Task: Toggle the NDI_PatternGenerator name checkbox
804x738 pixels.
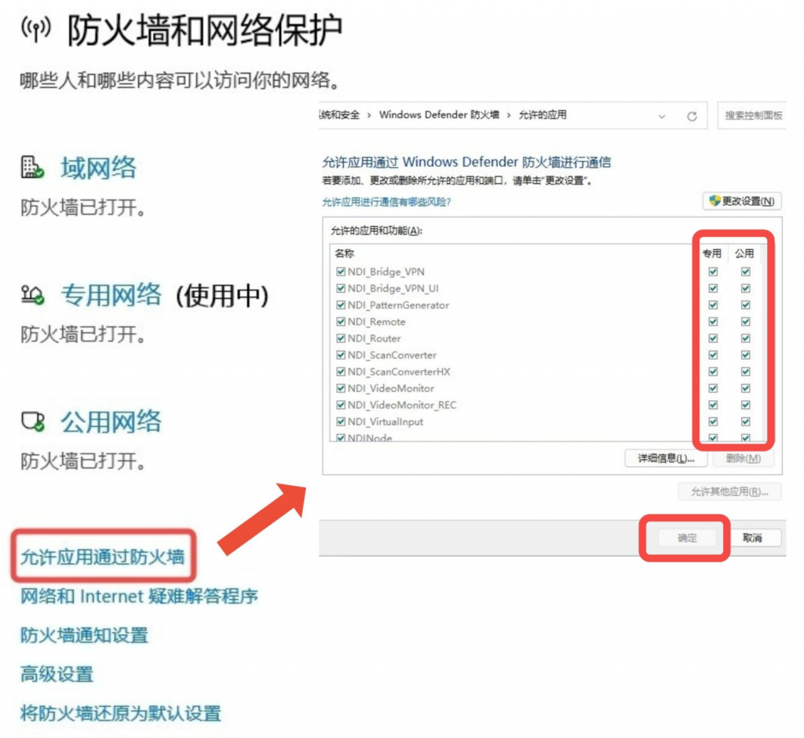Action: (x=341, y=305)
